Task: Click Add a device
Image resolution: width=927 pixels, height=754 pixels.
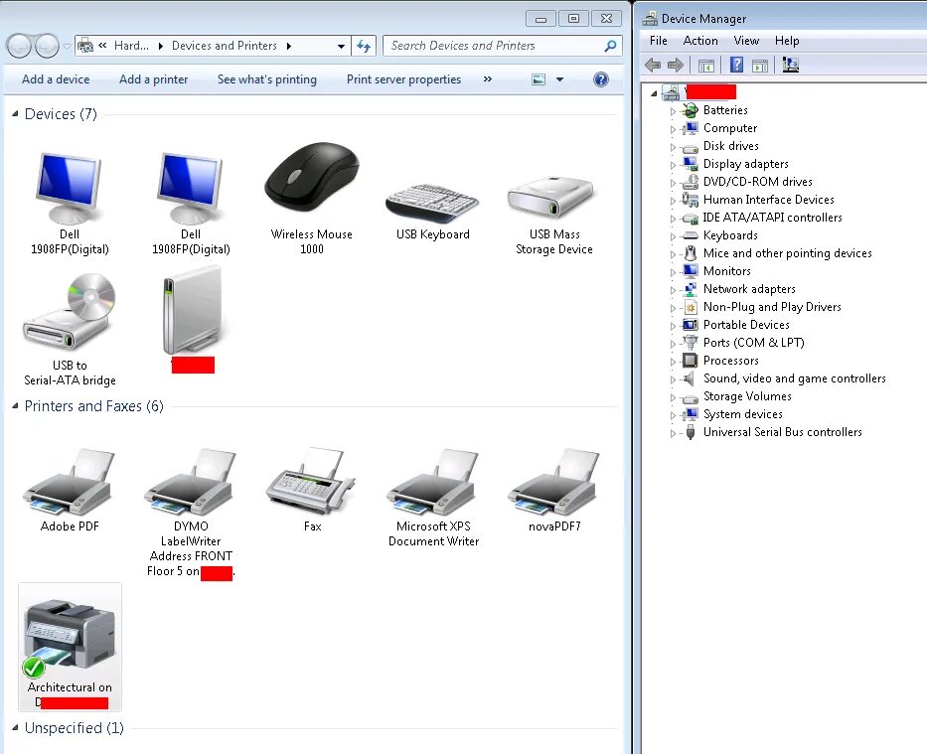Action: (56, 79)
